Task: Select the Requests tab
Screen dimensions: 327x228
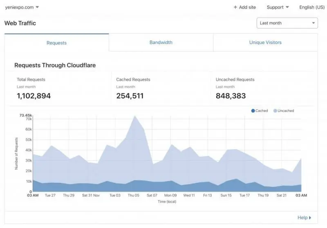Action: [56, 43]
